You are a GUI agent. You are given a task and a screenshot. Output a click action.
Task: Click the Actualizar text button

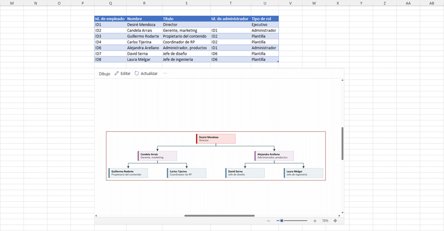pos(149,74)
